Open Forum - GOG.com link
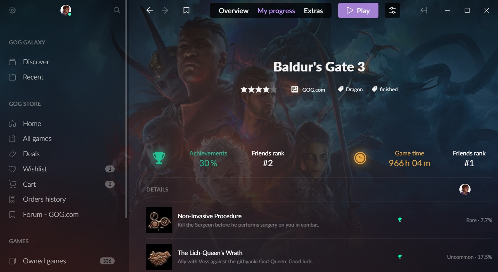Image resolution: width=498 pixels, height=272 pixels. pyautogui.click(x=51, y=214)
